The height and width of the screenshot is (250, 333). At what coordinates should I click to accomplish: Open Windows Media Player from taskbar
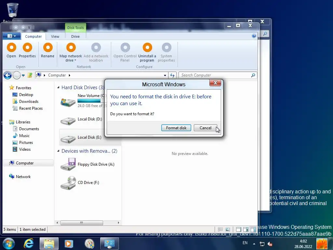[69, 243]
